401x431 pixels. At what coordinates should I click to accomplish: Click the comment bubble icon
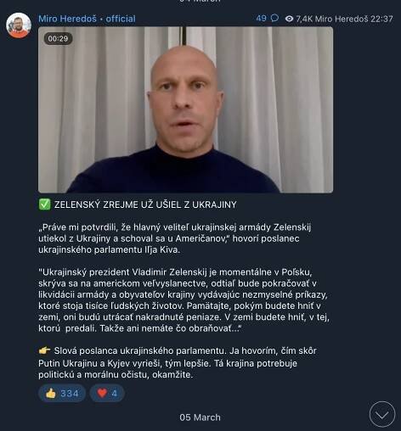coord(274,19)
